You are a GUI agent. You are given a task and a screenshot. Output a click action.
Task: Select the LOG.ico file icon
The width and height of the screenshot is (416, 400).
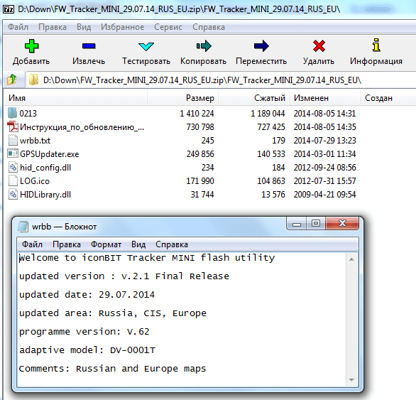coord(13,181)
